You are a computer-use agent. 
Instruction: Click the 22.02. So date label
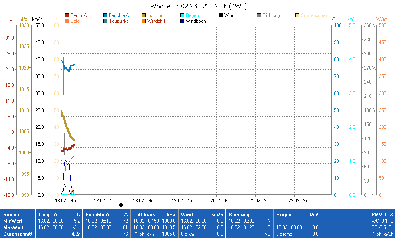coord(298,200)
